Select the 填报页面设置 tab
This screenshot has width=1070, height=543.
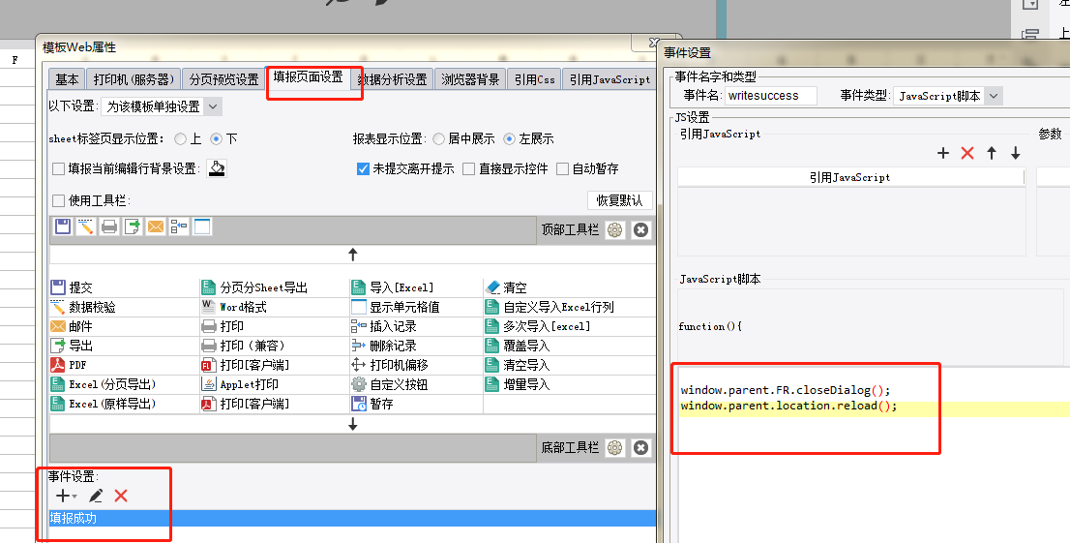(309, 77)
